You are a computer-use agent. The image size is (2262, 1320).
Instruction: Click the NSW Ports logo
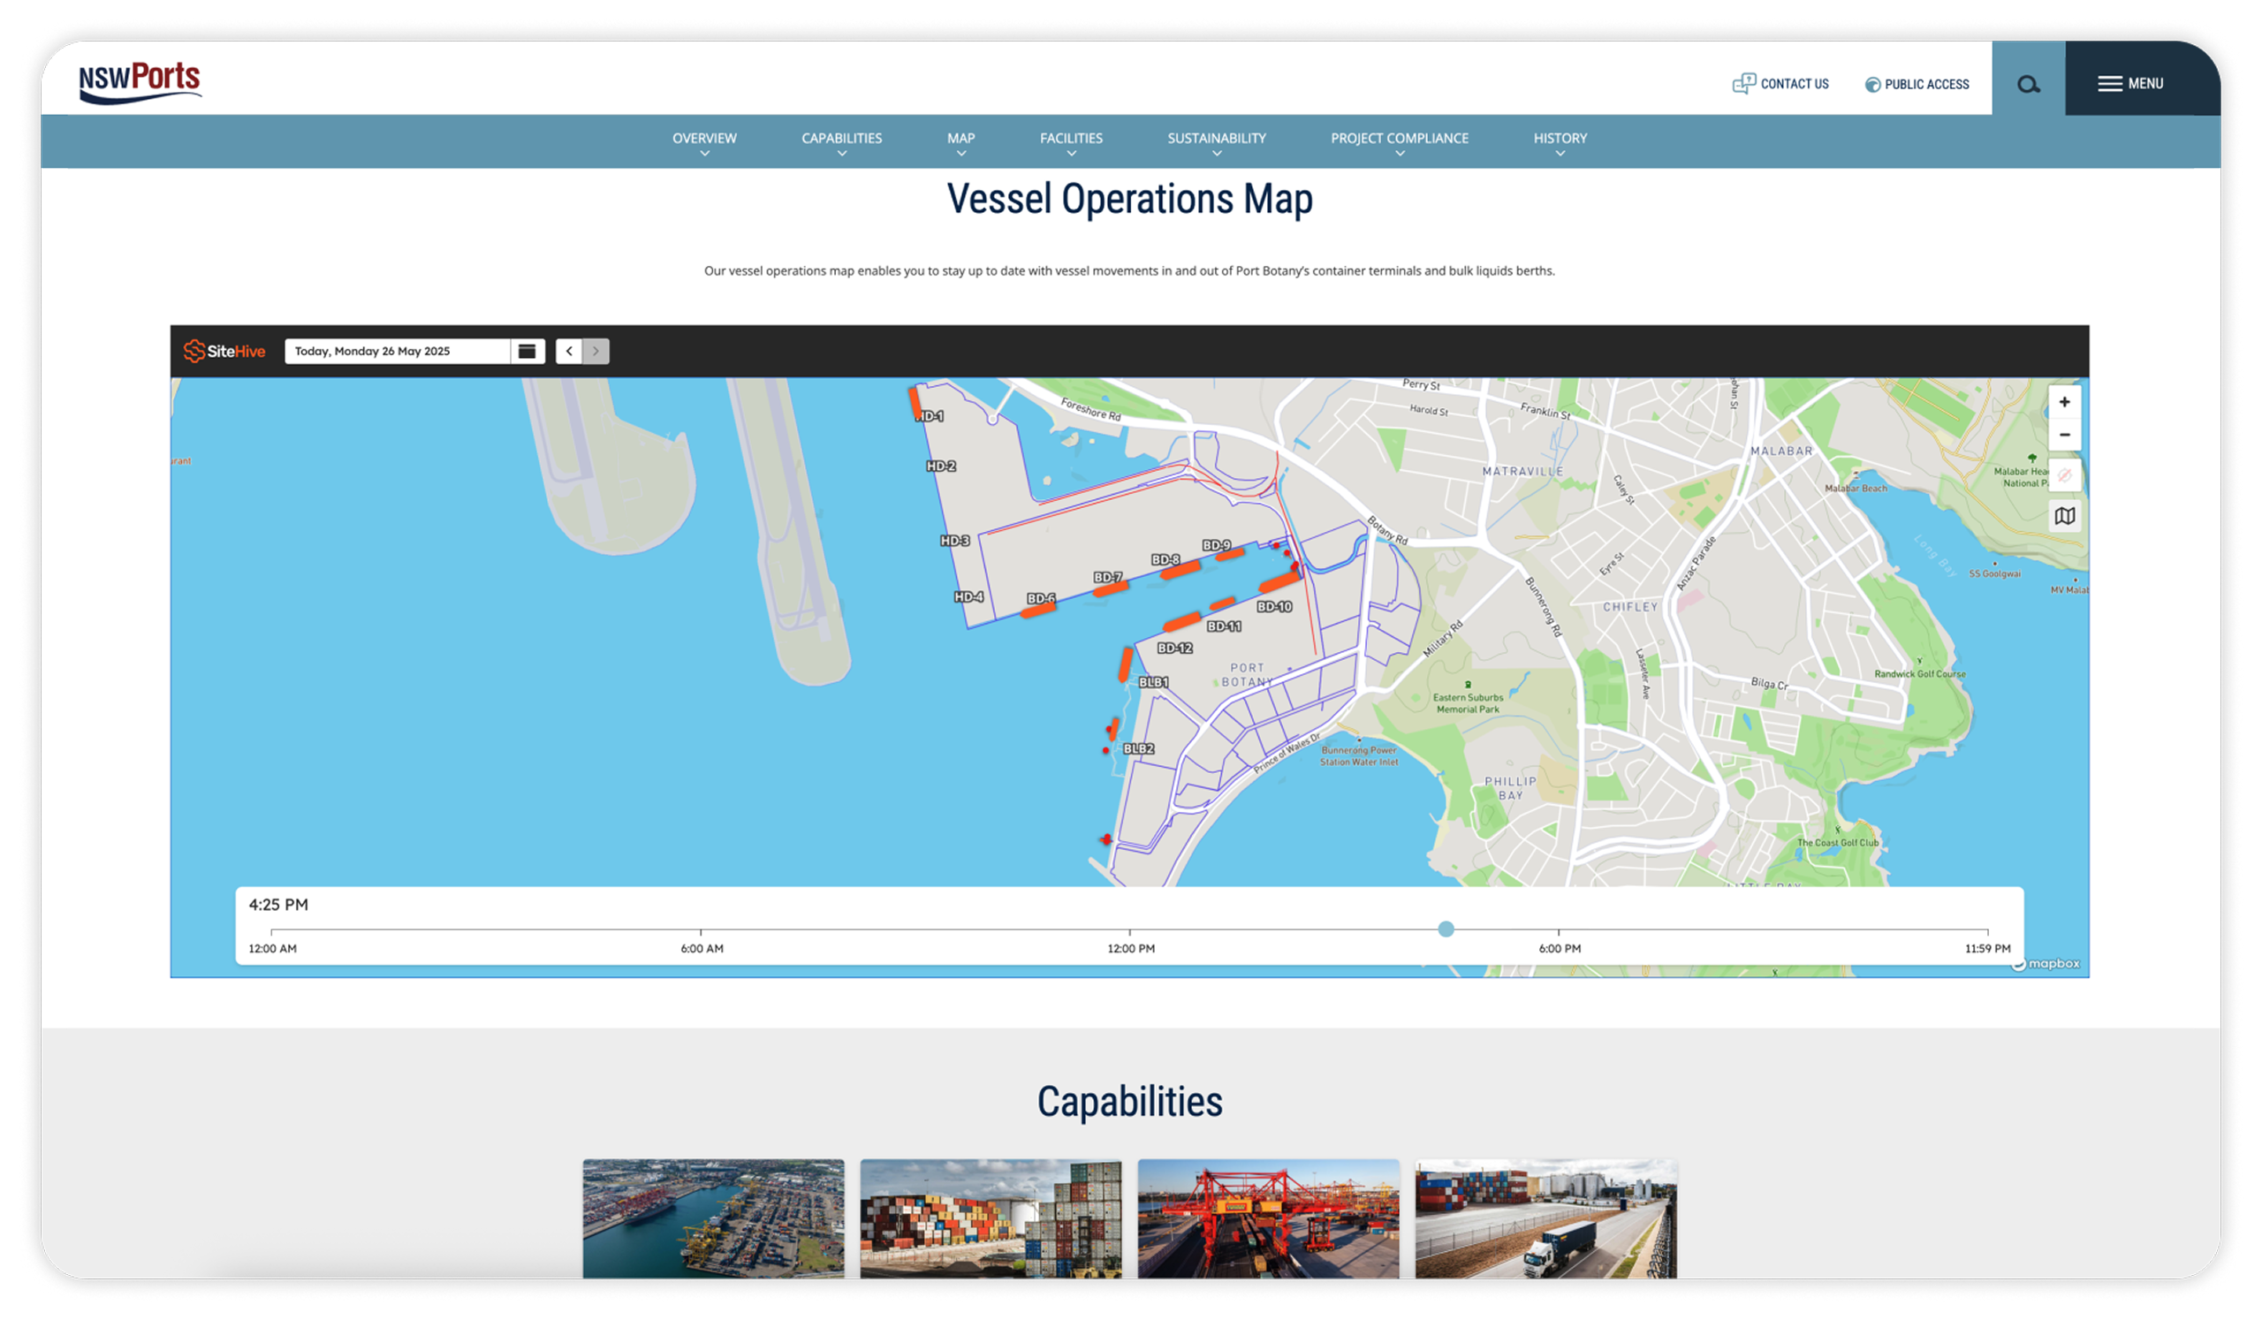pos(140,81)
